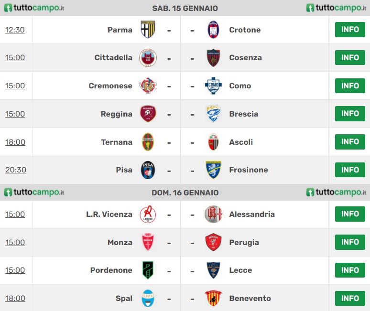Click the Reggina team name

tap(116, 114)
